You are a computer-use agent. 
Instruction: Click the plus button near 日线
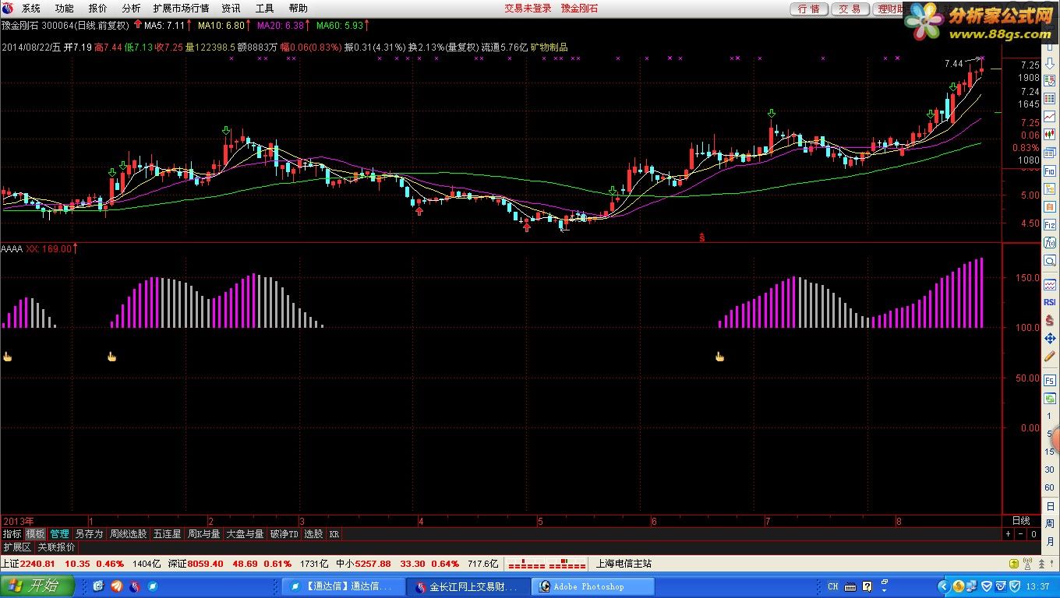(1008, 534)
